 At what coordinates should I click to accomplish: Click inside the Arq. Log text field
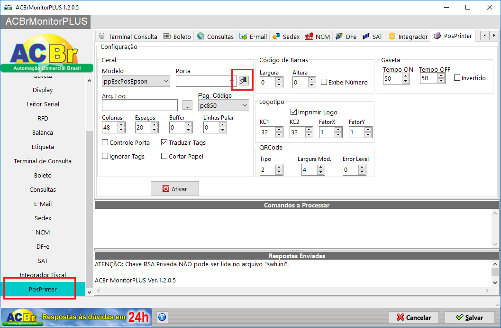(x=140, y=105)
